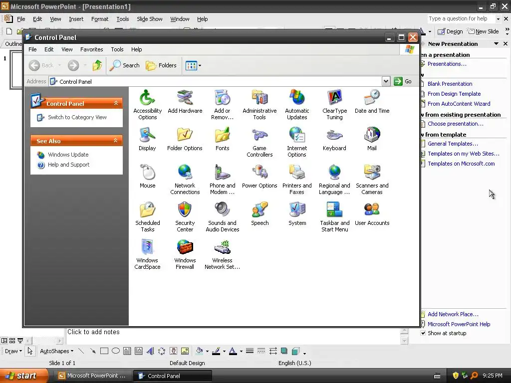
Task: Click From Design Template link
Action: [454, 94]
